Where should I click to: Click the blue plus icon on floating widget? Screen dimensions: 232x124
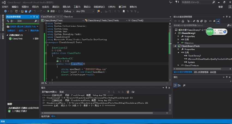pyautogui.click(x=225, y=31)
